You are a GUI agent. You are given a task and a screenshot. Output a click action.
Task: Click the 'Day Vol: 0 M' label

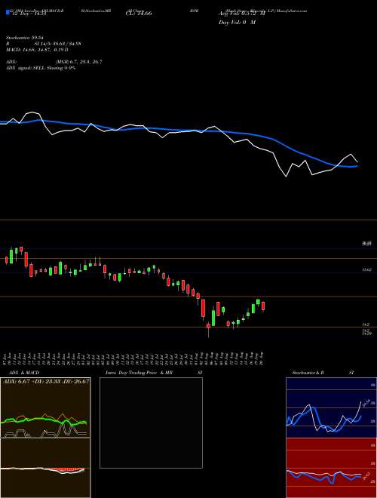tap(237, 23)
